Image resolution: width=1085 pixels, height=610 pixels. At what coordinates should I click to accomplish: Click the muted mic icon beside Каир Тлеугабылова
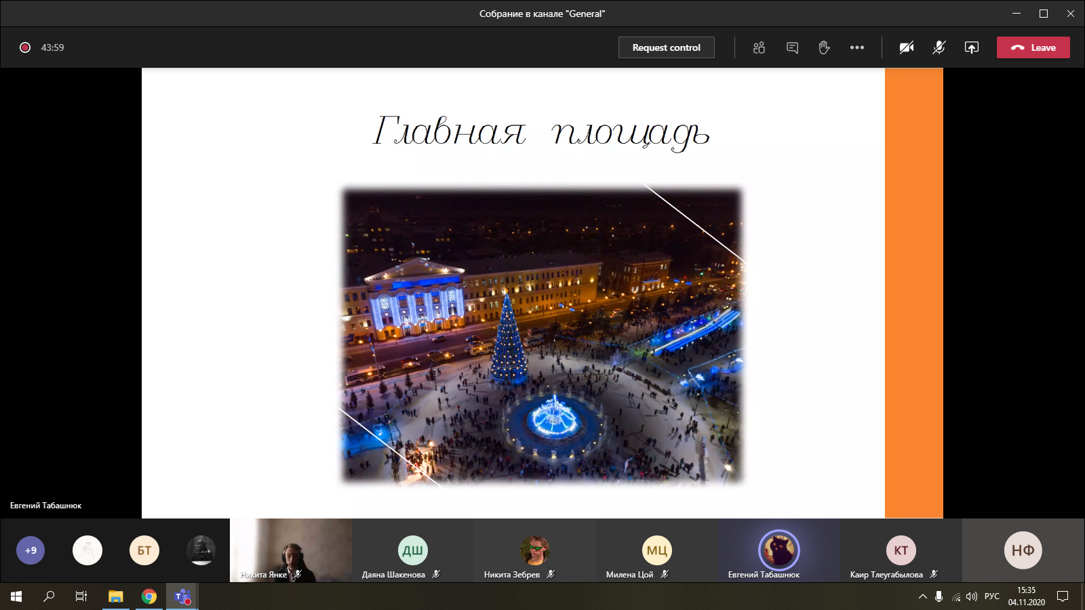(934, 574)
